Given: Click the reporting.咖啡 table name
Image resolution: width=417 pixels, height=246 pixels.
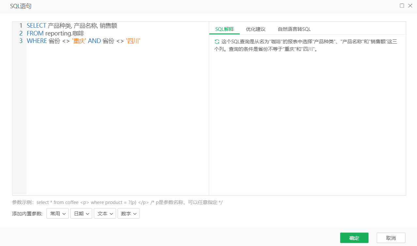Looking at the screenshot, I should 65,33.
